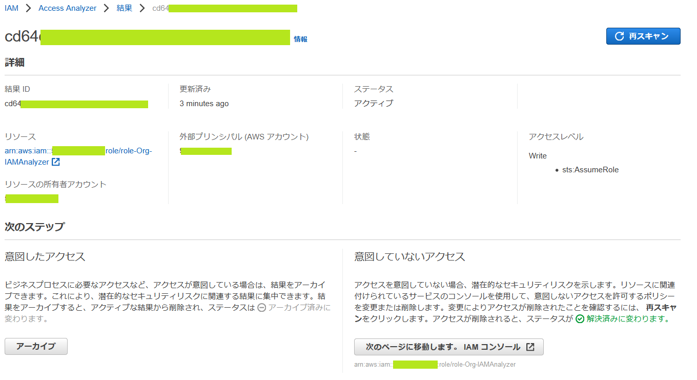This screenshot has height=380, width=697.
Task: Click the grey archived status icon
Action: click(261, 308)
